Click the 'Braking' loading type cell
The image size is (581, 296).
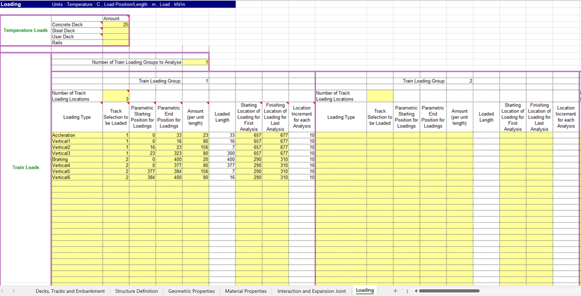pos(77,159)
